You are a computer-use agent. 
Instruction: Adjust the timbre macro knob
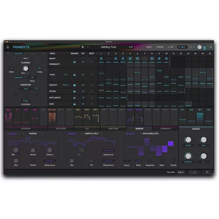pyautogui.click(x=188, y=140)
